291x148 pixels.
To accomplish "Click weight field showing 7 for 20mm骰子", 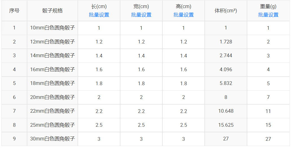I will point(268,97).
